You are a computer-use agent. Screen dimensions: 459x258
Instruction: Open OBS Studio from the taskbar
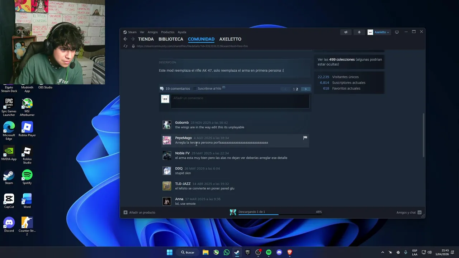pos(258,252)
